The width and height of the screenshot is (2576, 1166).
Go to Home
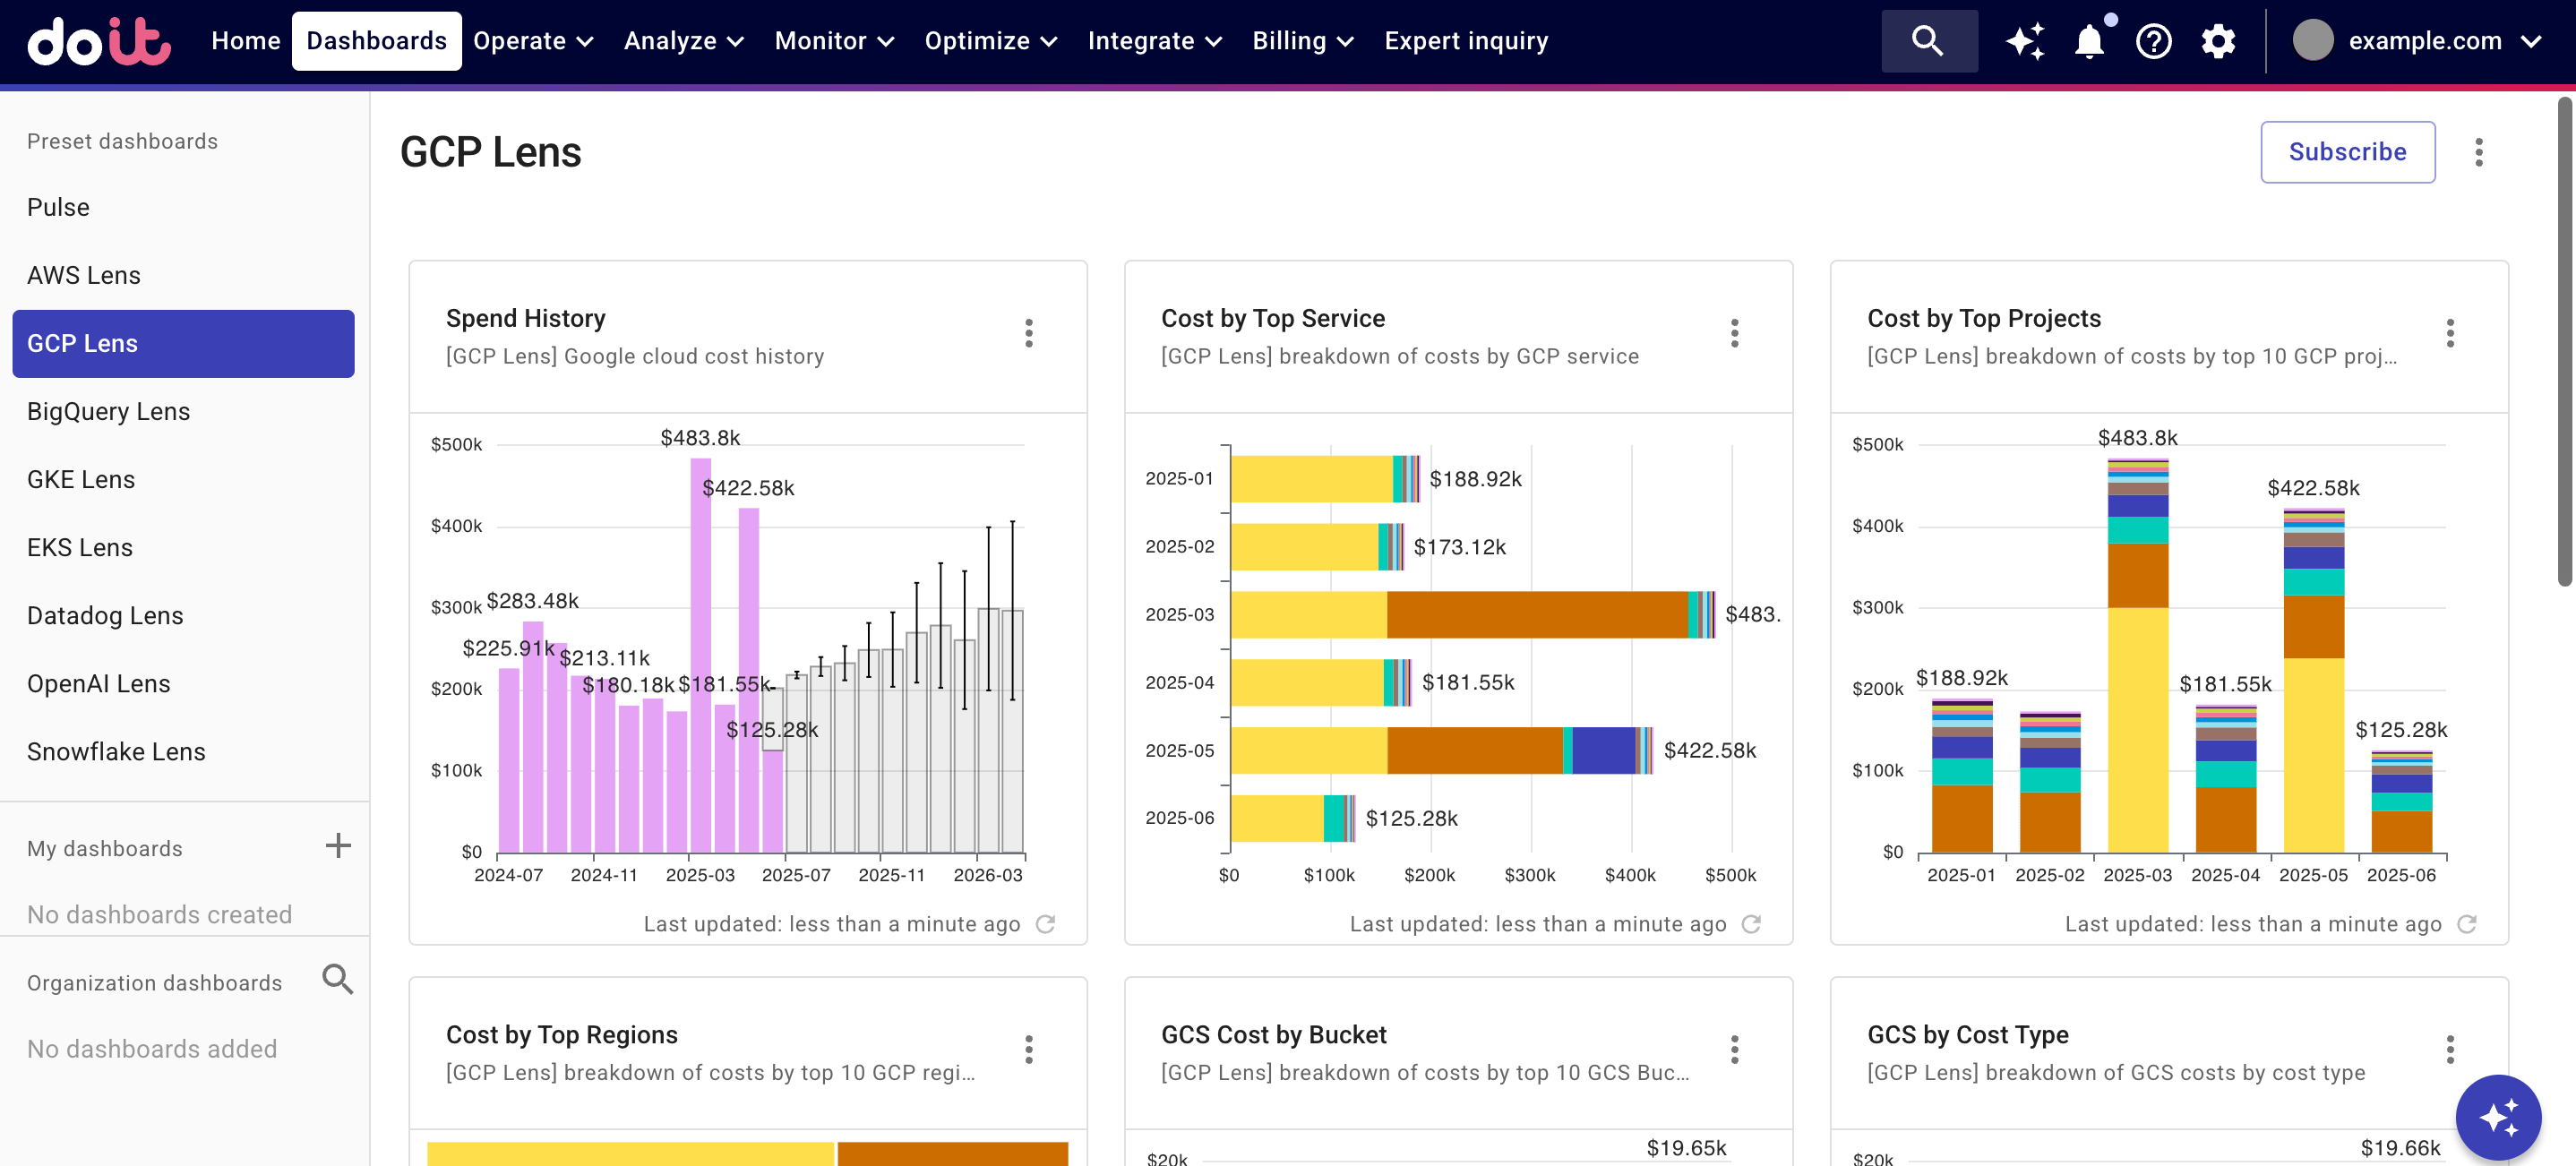coord(246,41)
